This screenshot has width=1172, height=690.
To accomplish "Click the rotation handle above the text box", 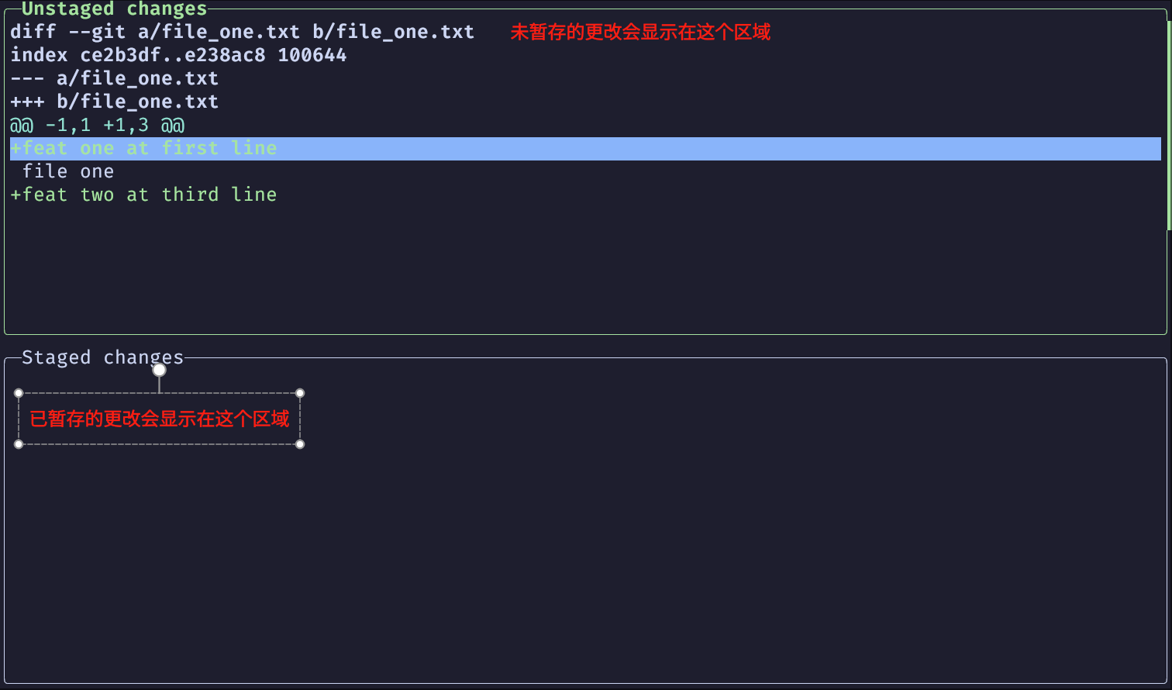I will pos(159,370).
